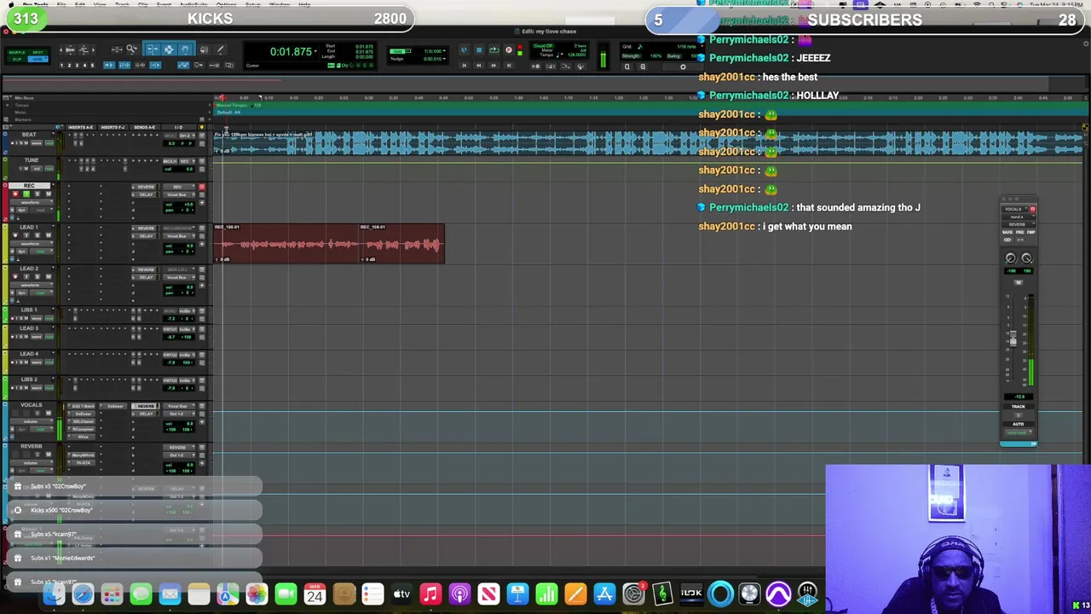
Task: Select the Scrubber speaker tool
Action: [x=204, y=49]
